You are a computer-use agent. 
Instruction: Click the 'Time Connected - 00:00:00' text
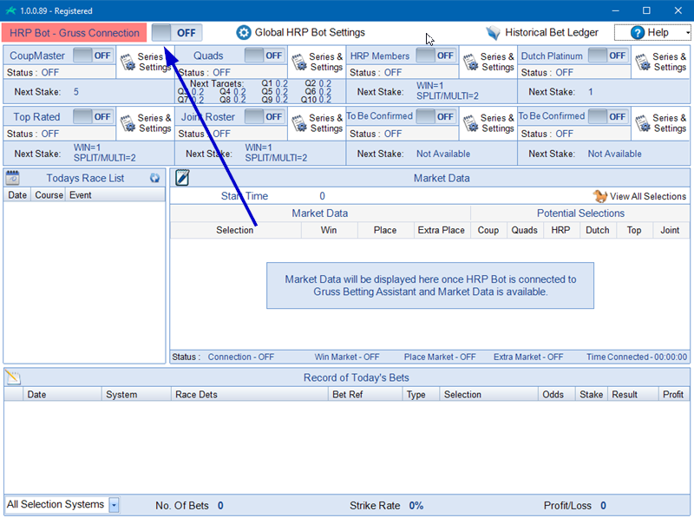click(637, 357)
